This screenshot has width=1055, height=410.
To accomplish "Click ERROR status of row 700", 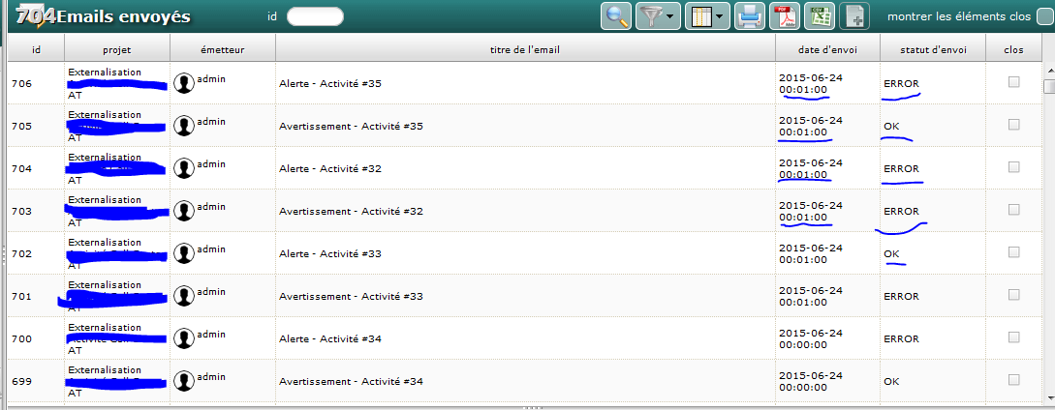I will pos(901,339).
